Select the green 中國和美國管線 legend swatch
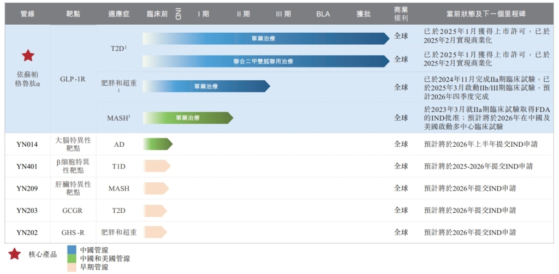This screenshot has width=559, height=274. (72, 258)
